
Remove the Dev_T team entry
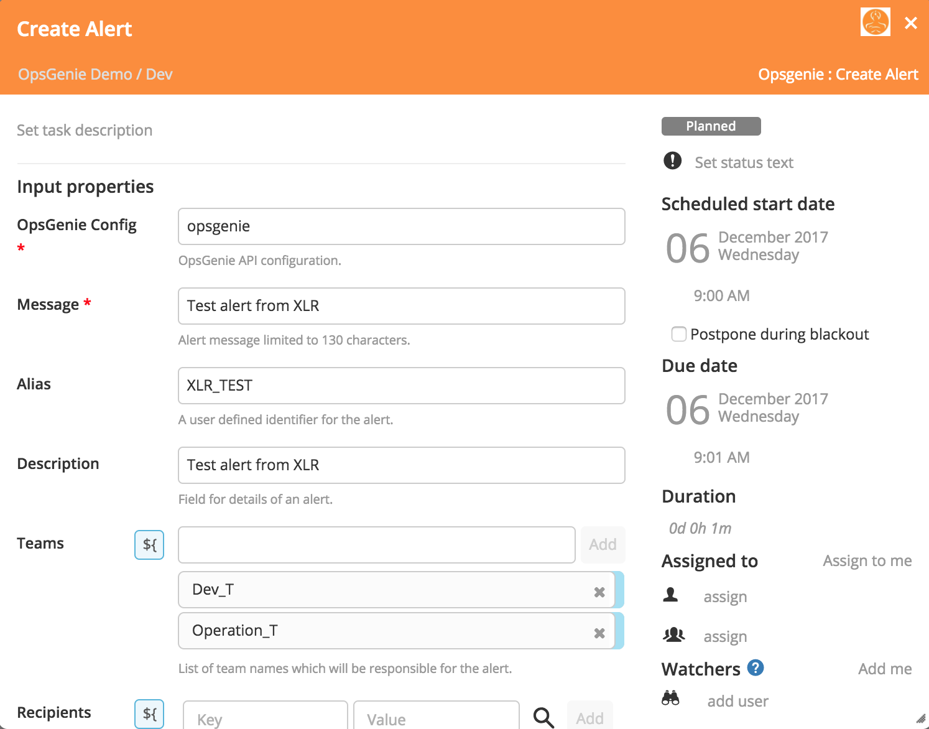(x=599, y=592)
